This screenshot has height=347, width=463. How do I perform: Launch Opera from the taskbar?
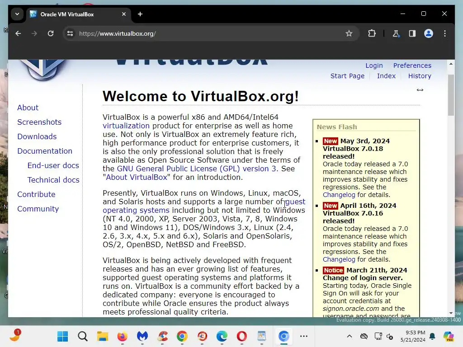click(x=241, y=336)
